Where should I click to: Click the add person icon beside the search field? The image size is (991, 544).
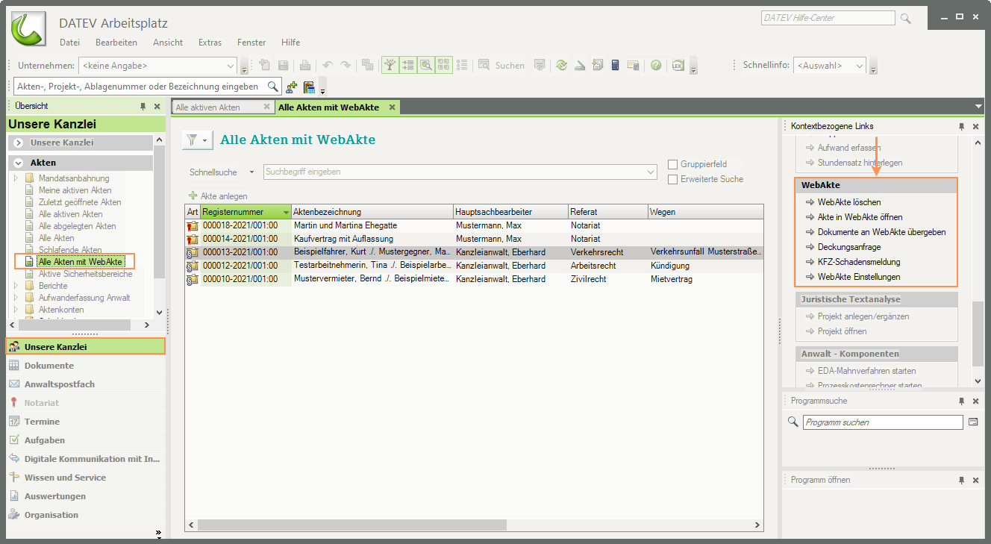click(292, 87)
